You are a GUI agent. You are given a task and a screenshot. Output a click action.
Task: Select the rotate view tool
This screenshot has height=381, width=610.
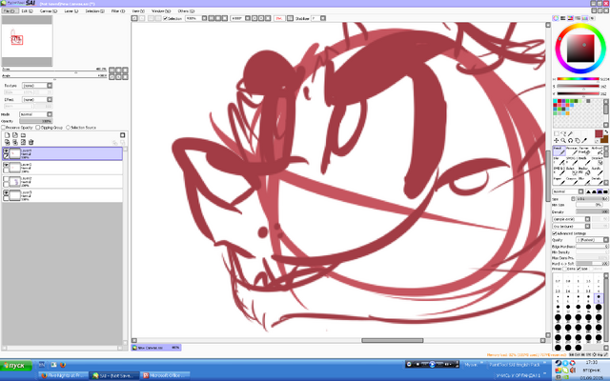click(x=570, y=140)
